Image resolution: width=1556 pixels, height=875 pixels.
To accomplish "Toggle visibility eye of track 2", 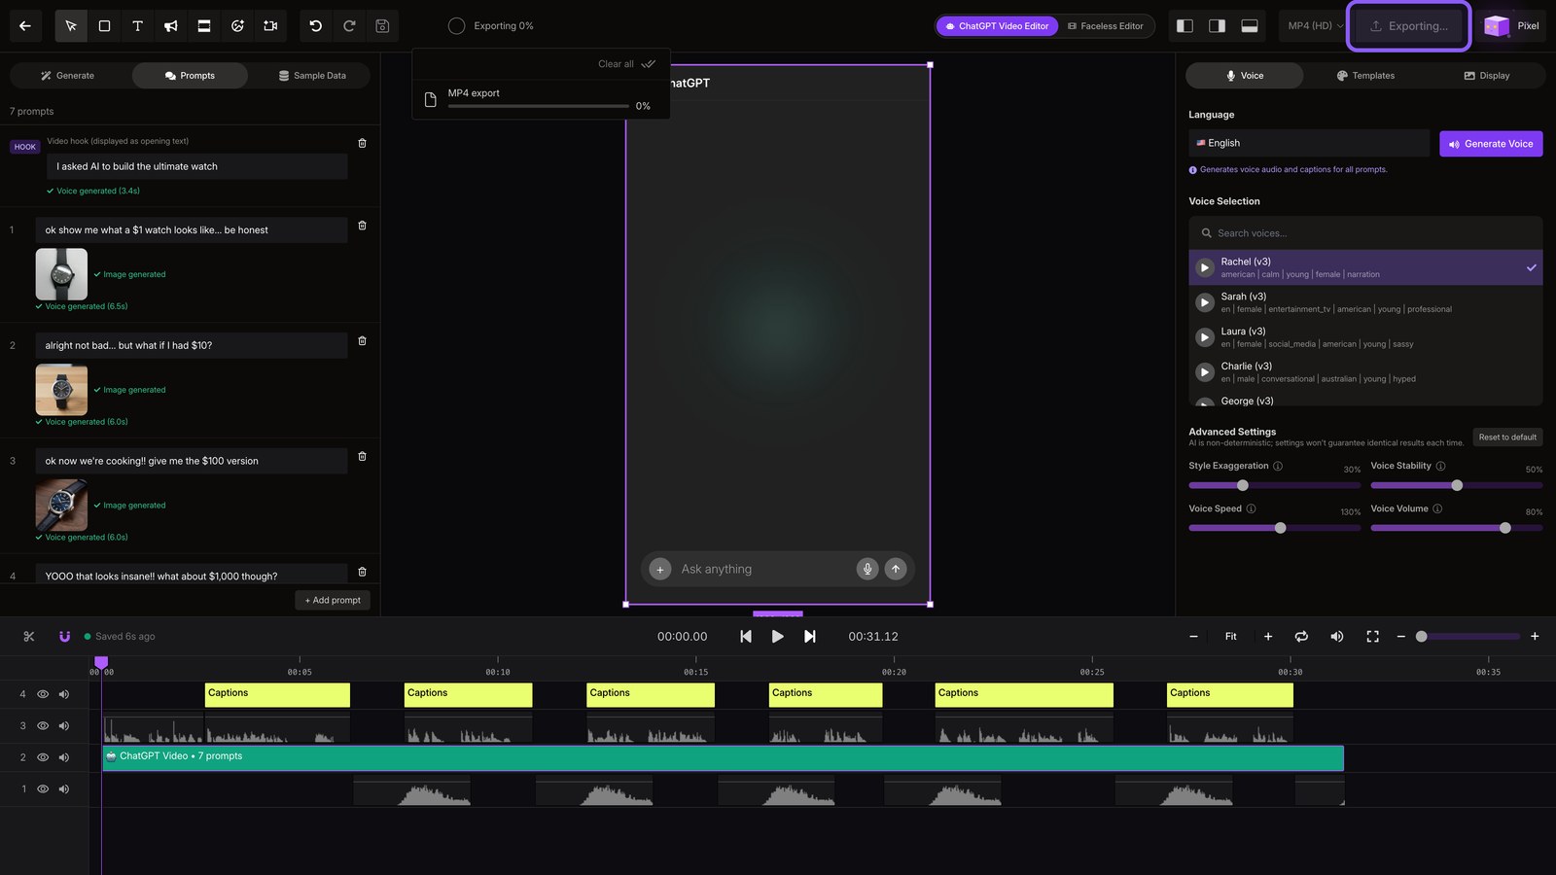I will pos(43,757).
